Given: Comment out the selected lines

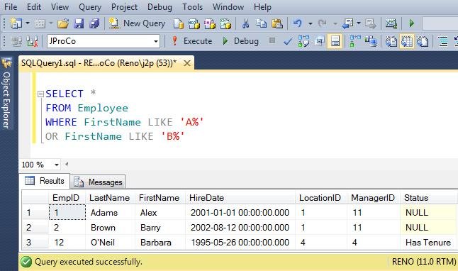Looking at the screenshot, I should (443, 42).
